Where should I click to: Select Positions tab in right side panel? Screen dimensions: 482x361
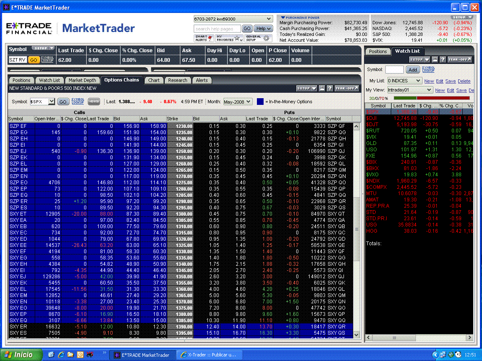pyautogui.click(x=378, y=51)
